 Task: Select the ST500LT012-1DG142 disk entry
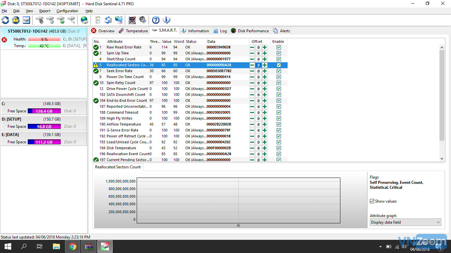point(44,39)
